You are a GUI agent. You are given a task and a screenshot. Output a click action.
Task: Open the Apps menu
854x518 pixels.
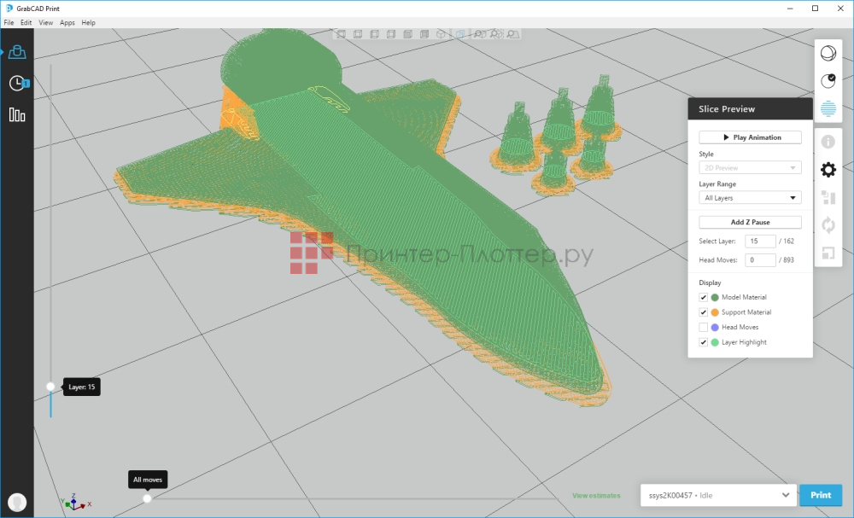pyautogui.click(x=67, y=22)
